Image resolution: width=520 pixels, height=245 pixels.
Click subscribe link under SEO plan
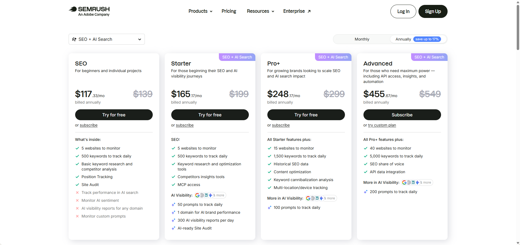point(88,125)
